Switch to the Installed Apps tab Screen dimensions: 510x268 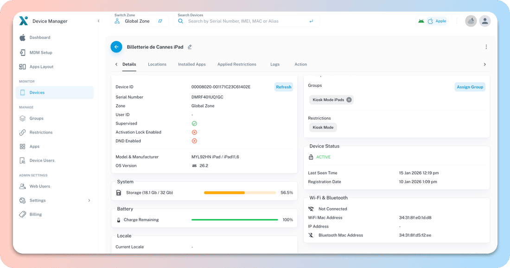coord(191,64)
